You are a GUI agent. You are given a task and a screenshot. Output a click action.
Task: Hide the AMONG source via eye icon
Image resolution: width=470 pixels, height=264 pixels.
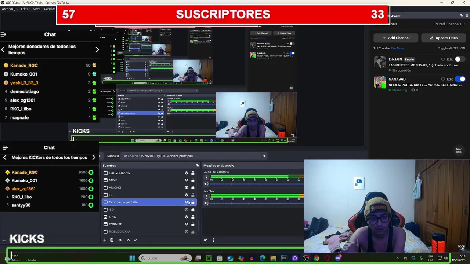click(x=187, y=188)
